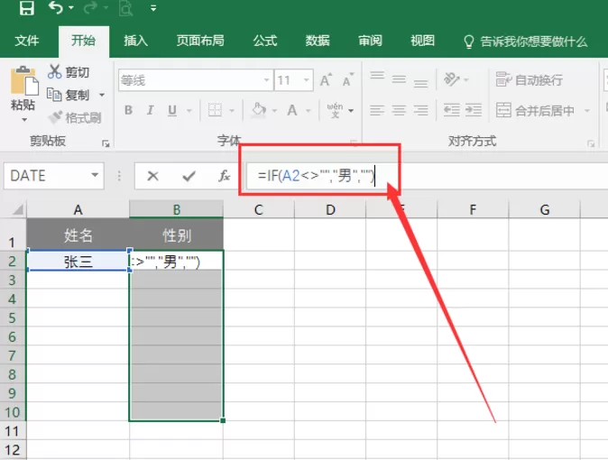The width and height of the screenshot is (608, 460).
Task: Click the Undo arrow icon
Action: coord(55,7)
